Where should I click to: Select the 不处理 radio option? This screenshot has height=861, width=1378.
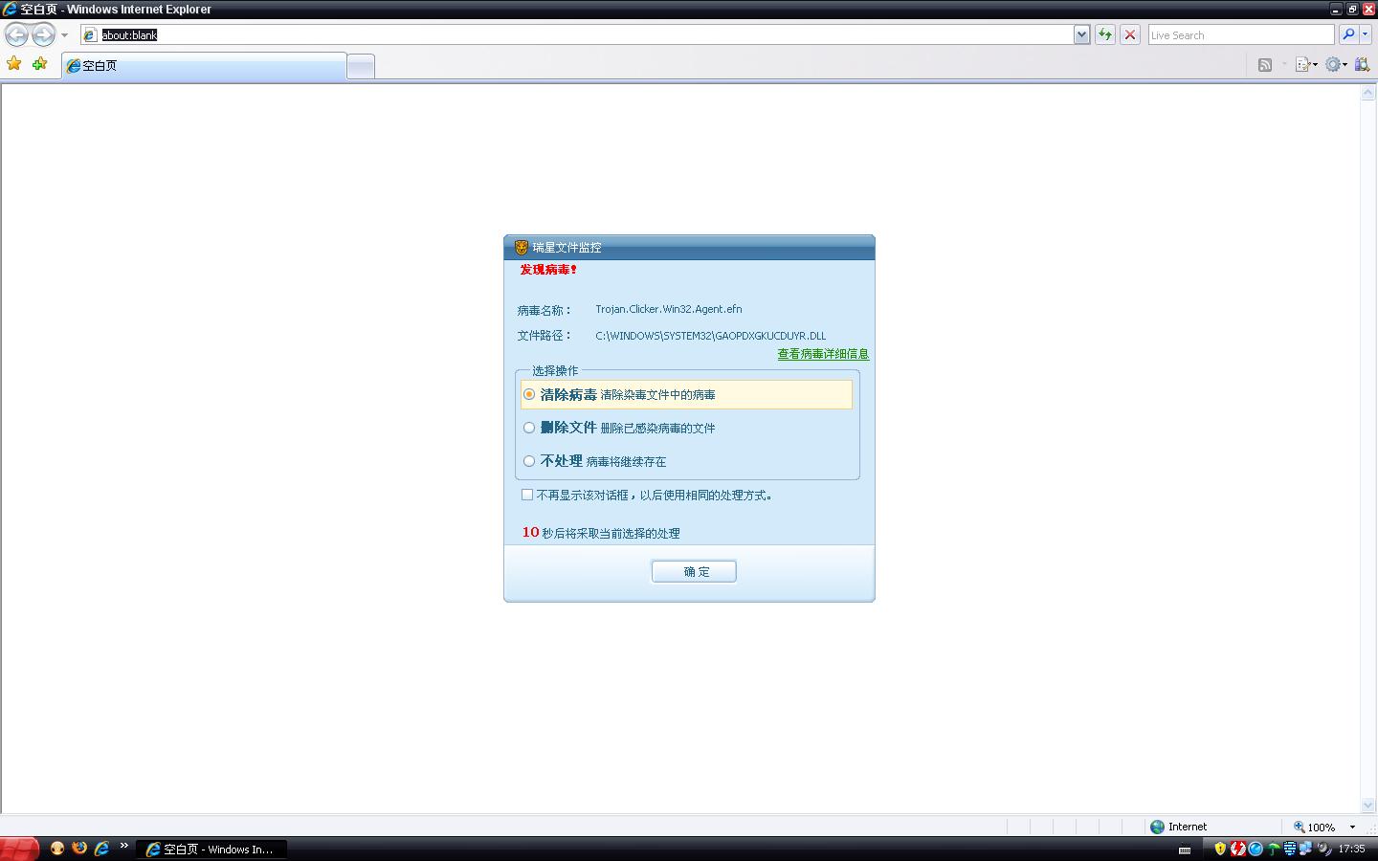point(529,461)
